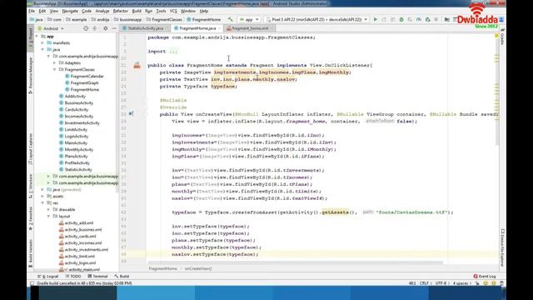
Task: Click the tool windows toggle icon in status bar corner
Action: pyautogui.click(x=32, y=283)
